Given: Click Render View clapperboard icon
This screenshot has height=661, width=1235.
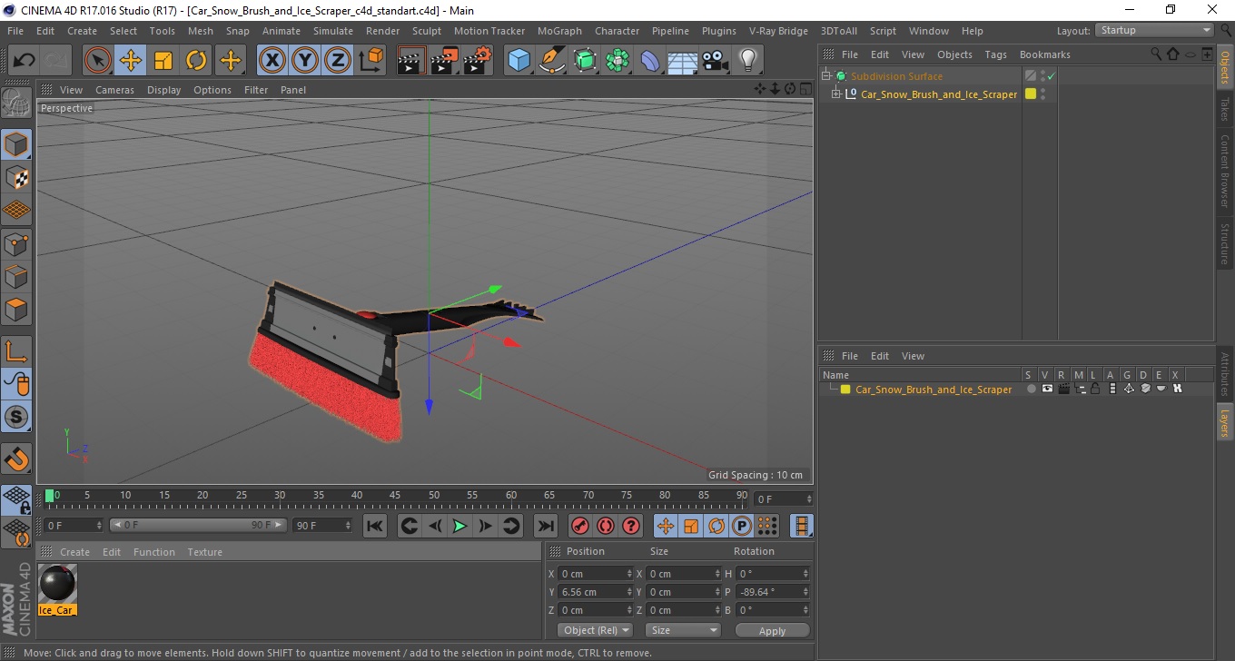Looking at the screenshot, I should (411, 61).
